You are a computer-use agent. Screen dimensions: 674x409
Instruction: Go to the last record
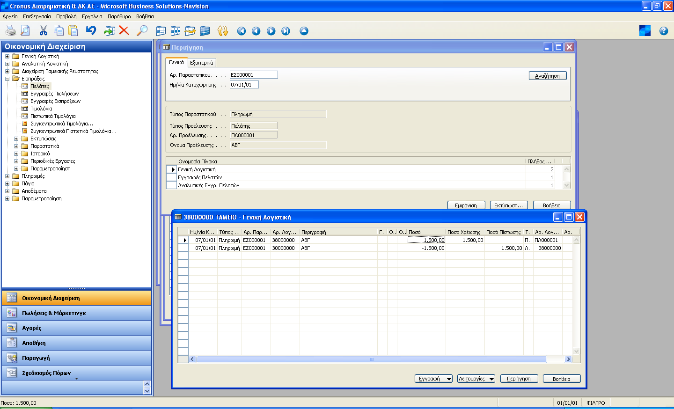tap(286, 31)
